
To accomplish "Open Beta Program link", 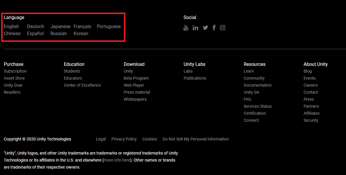I will [x=136, y=78].
